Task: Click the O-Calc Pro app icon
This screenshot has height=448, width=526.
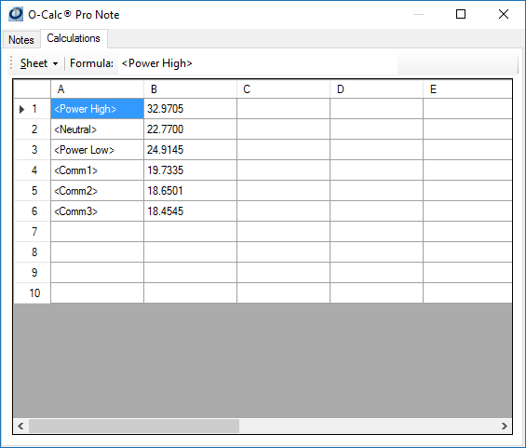Action: coord(16,14)
